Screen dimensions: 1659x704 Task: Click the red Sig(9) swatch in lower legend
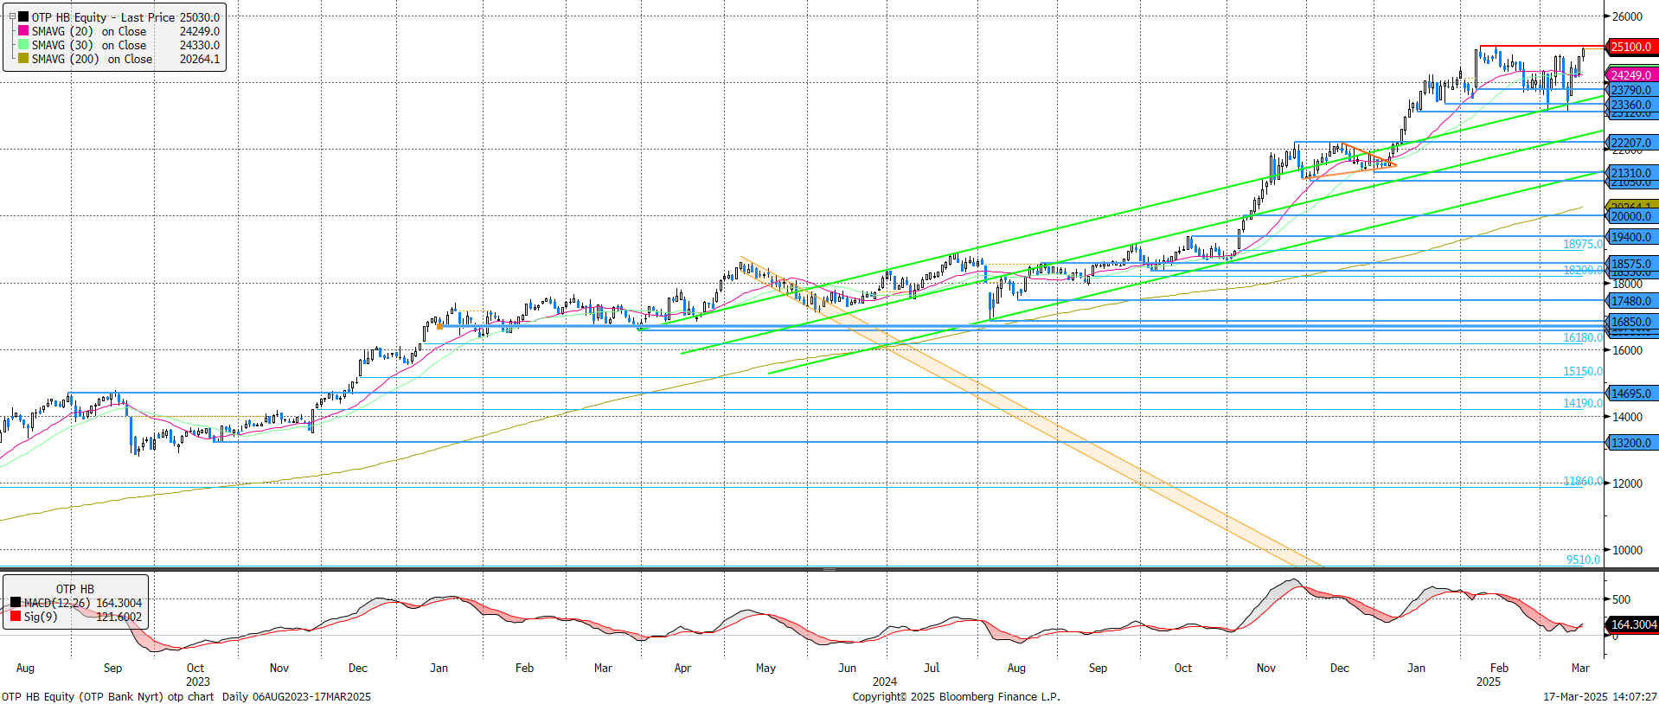16,616
